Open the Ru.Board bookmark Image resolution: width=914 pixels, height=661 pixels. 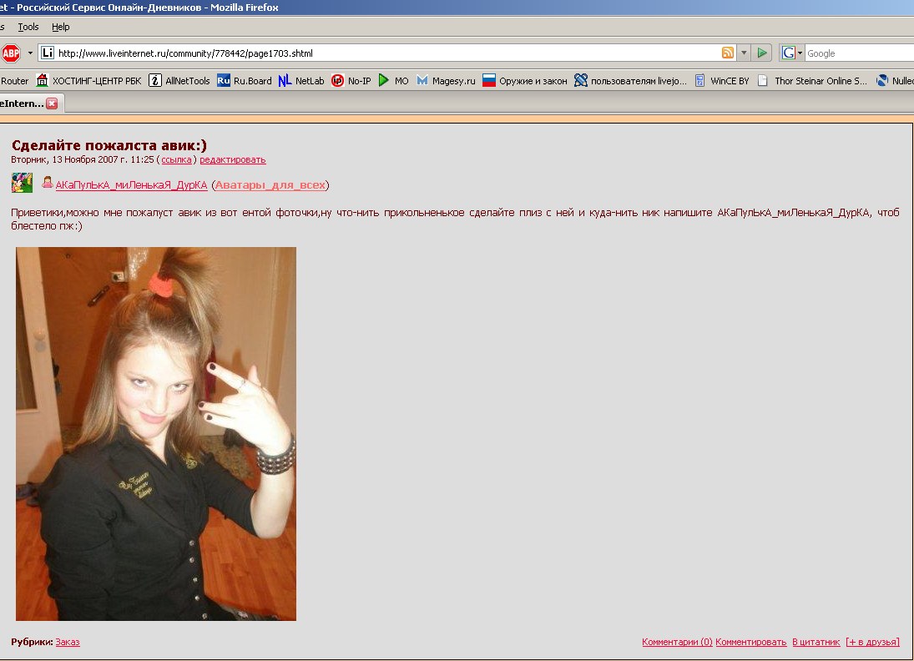click(244, 81)
